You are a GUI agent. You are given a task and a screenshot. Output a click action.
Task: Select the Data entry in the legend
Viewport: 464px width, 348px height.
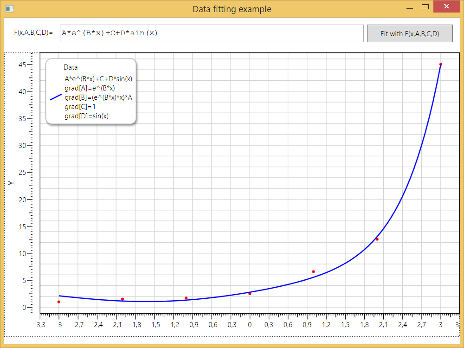coord(71,67)
